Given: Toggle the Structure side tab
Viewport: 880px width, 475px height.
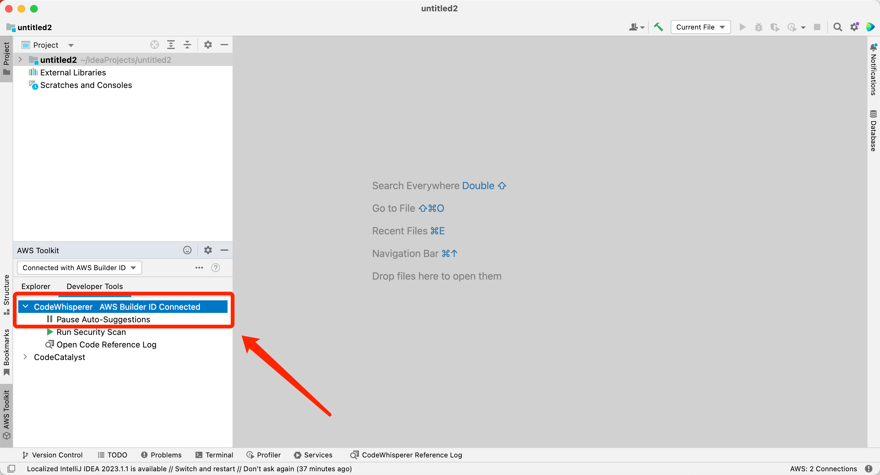Looking at the screenshot, I should [7, 295].
